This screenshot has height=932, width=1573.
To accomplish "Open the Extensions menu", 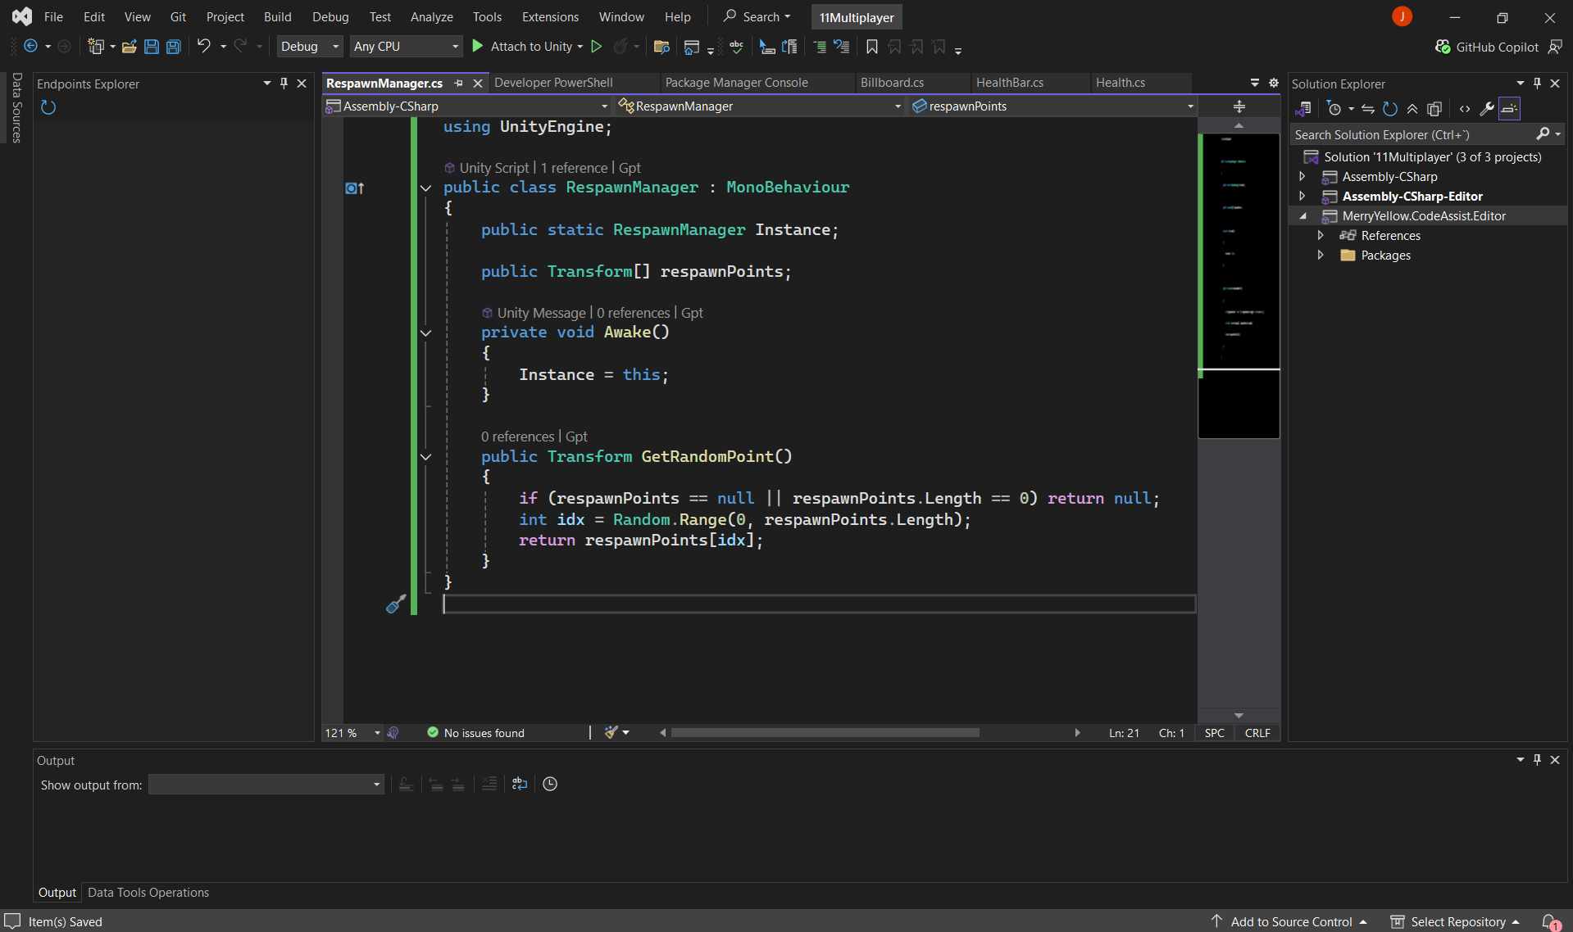I will pos(549,16).
